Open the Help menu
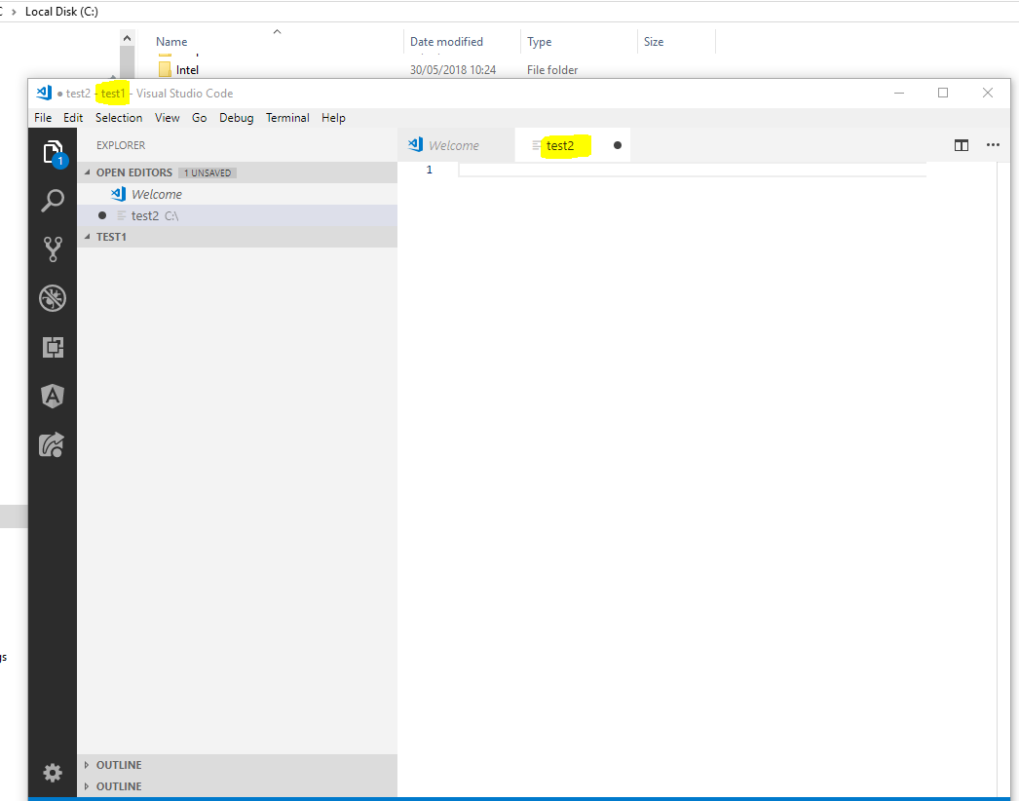This screenshot has height=801, width=1019. click(x=333, y=117)
